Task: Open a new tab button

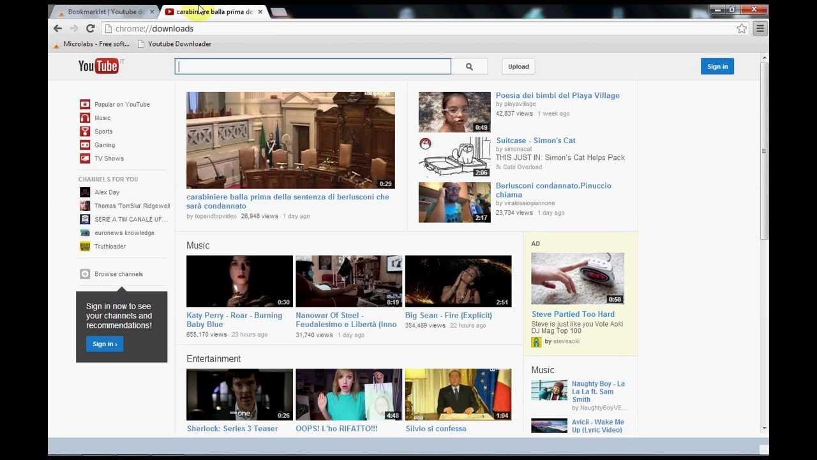Action: pos(278,12)
